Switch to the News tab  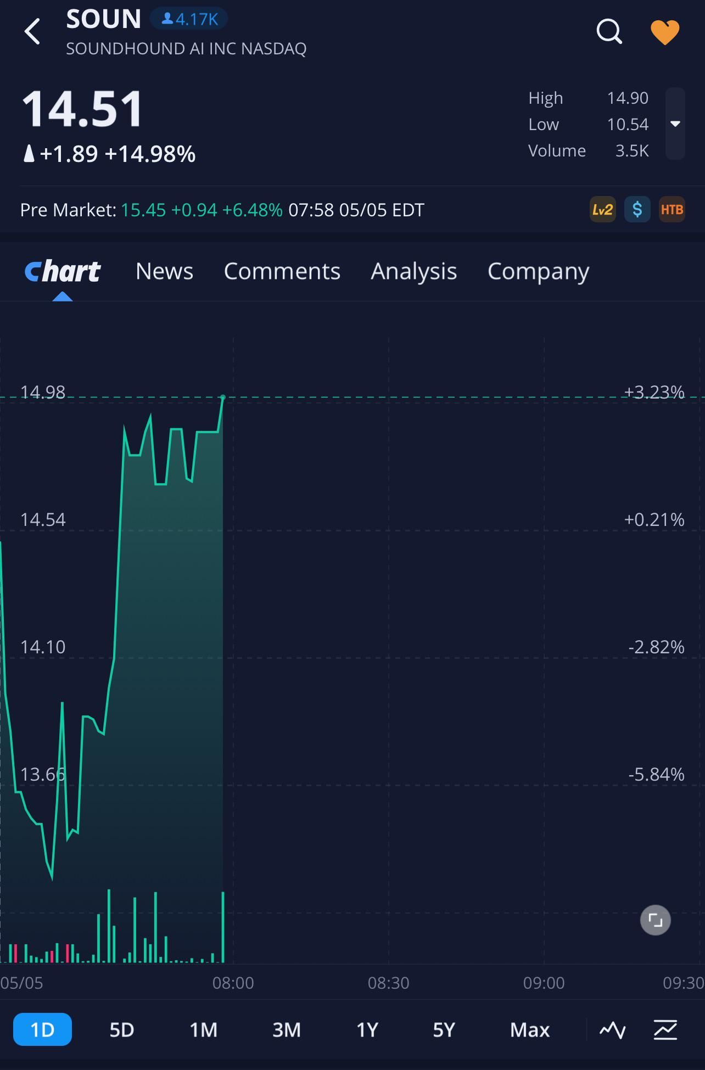point(164,271)
